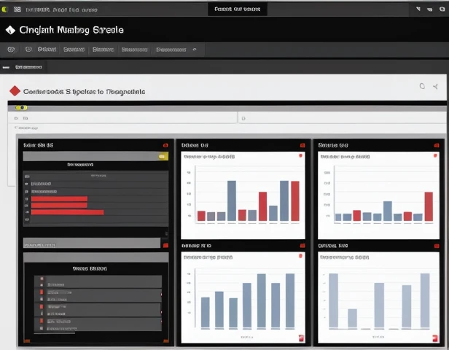This screenshot has height=350, width=449.
Task: Click the longest red horizontal bar in left panel
Action: pos(67,212)
